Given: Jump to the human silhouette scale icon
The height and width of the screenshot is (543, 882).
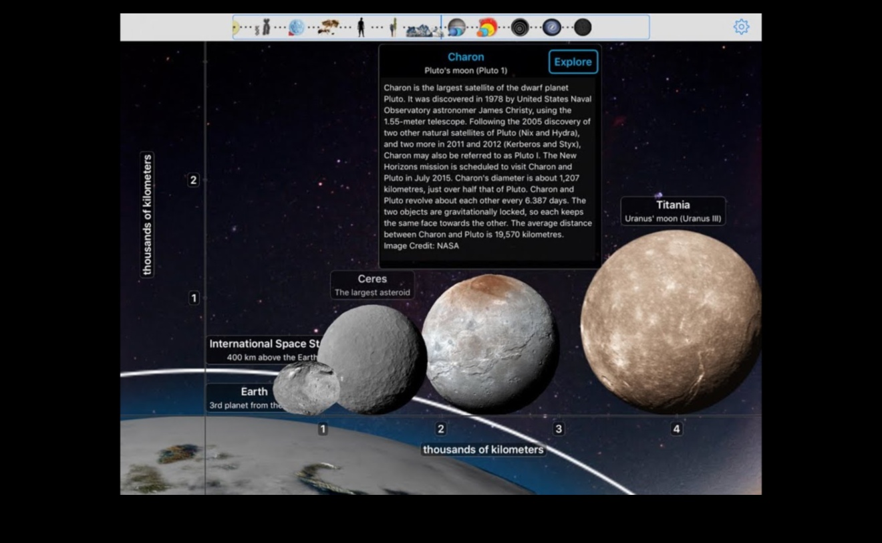Looking at the screenshot, I should [x=361, y=27].
